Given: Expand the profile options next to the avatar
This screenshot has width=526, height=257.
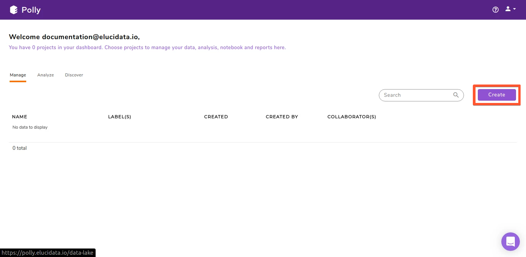Looking at the screenshot, I should click(514, 9).
